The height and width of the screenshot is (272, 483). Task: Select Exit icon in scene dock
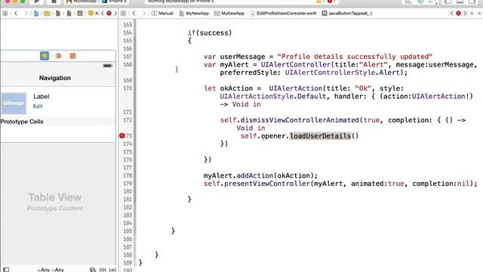72,56
